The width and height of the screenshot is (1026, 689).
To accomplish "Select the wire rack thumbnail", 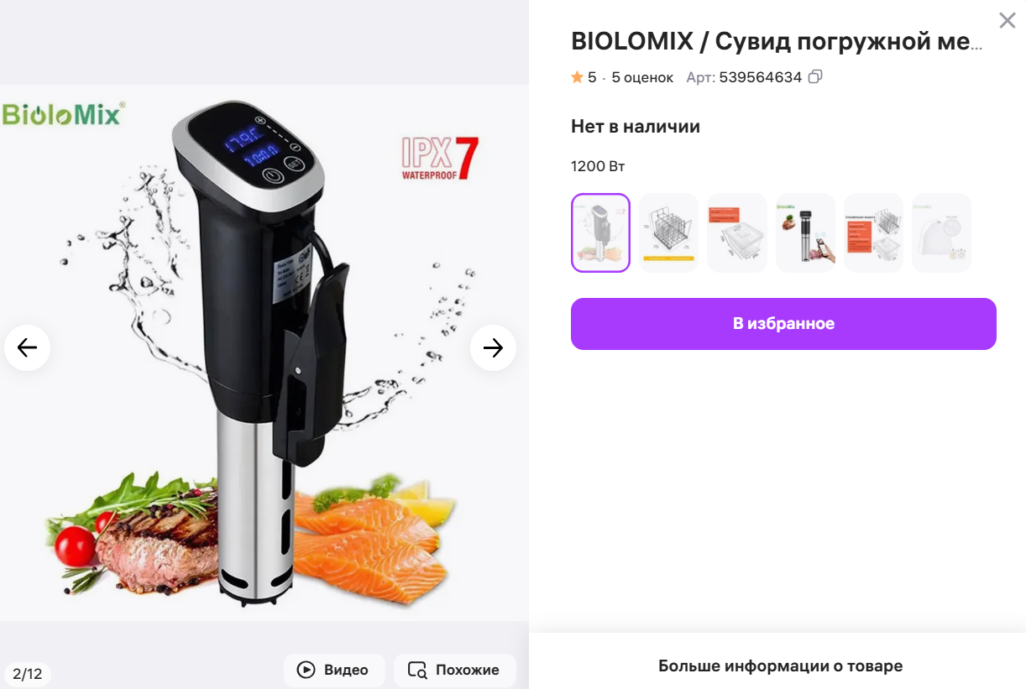I will (669, 232).
